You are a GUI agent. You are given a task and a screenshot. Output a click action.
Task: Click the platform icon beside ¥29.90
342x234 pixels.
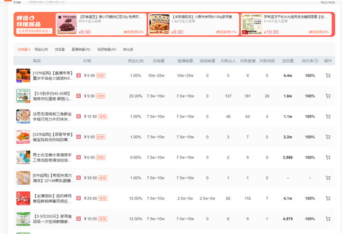pos(78,198)
